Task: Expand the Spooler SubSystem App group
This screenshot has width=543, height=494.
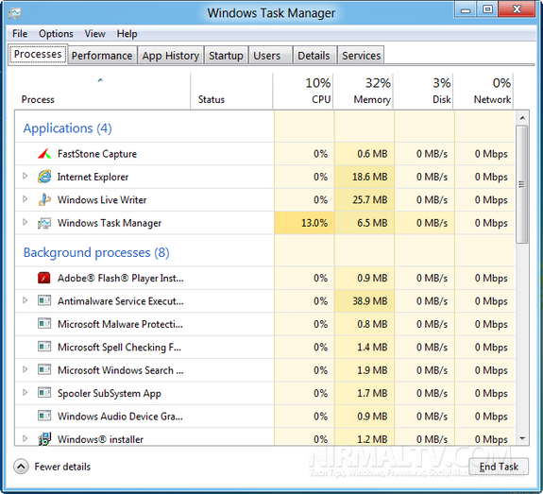Action: tap(25, 392)
